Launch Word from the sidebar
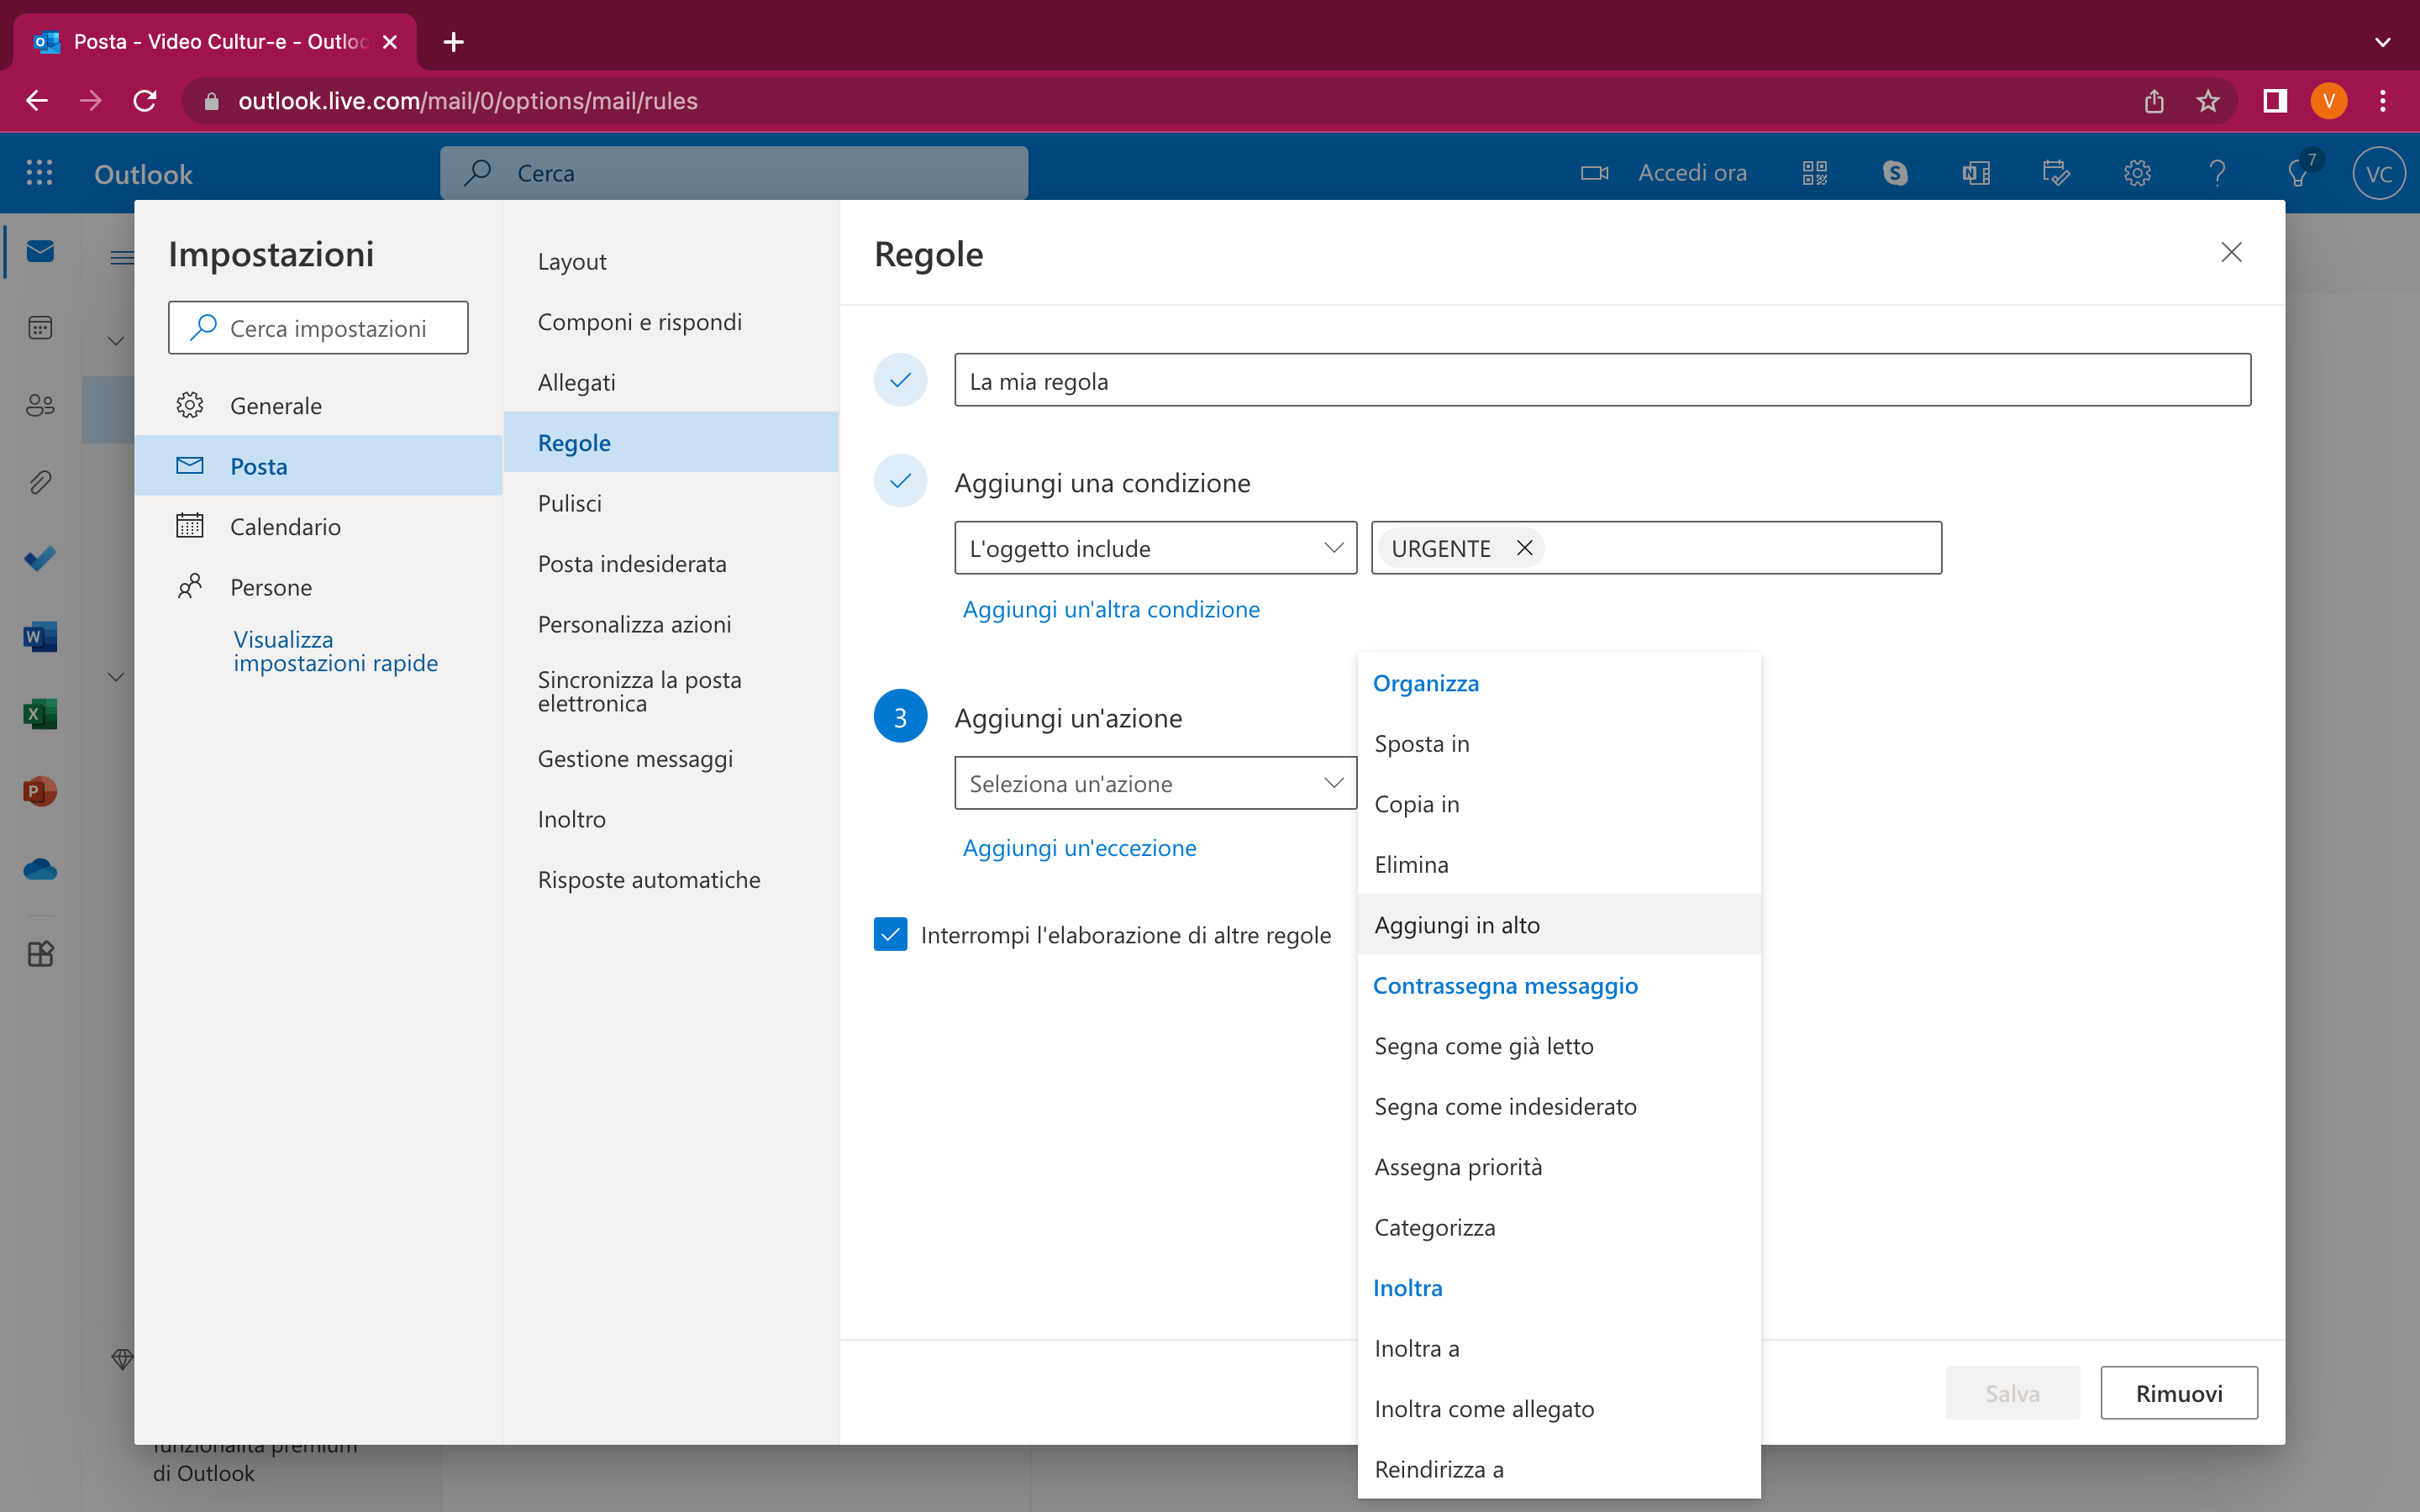The width and height of the screenshot is (2420, 1512). point(39,636)
